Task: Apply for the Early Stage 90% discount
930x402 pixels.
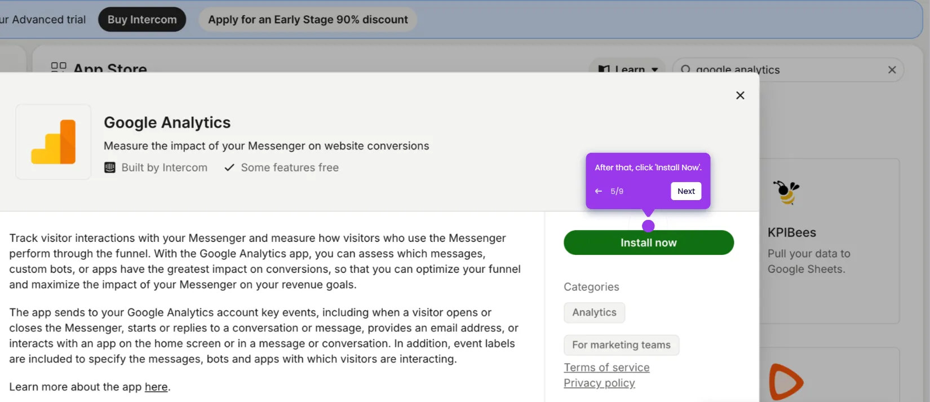Action: tap(308, 20)
